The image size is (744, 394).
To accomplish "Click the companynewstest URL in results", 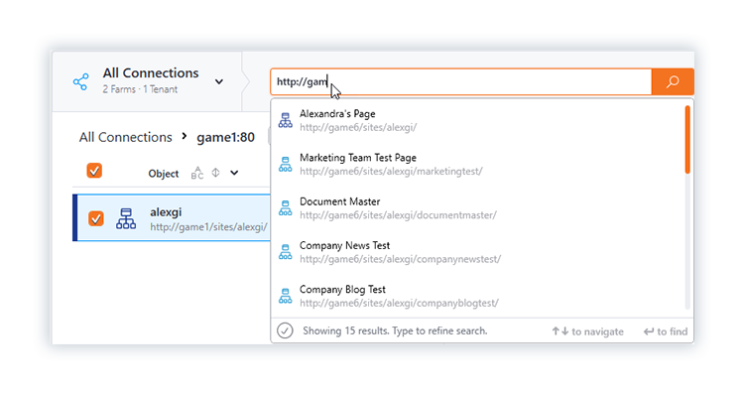I will [x=400, y=259].
